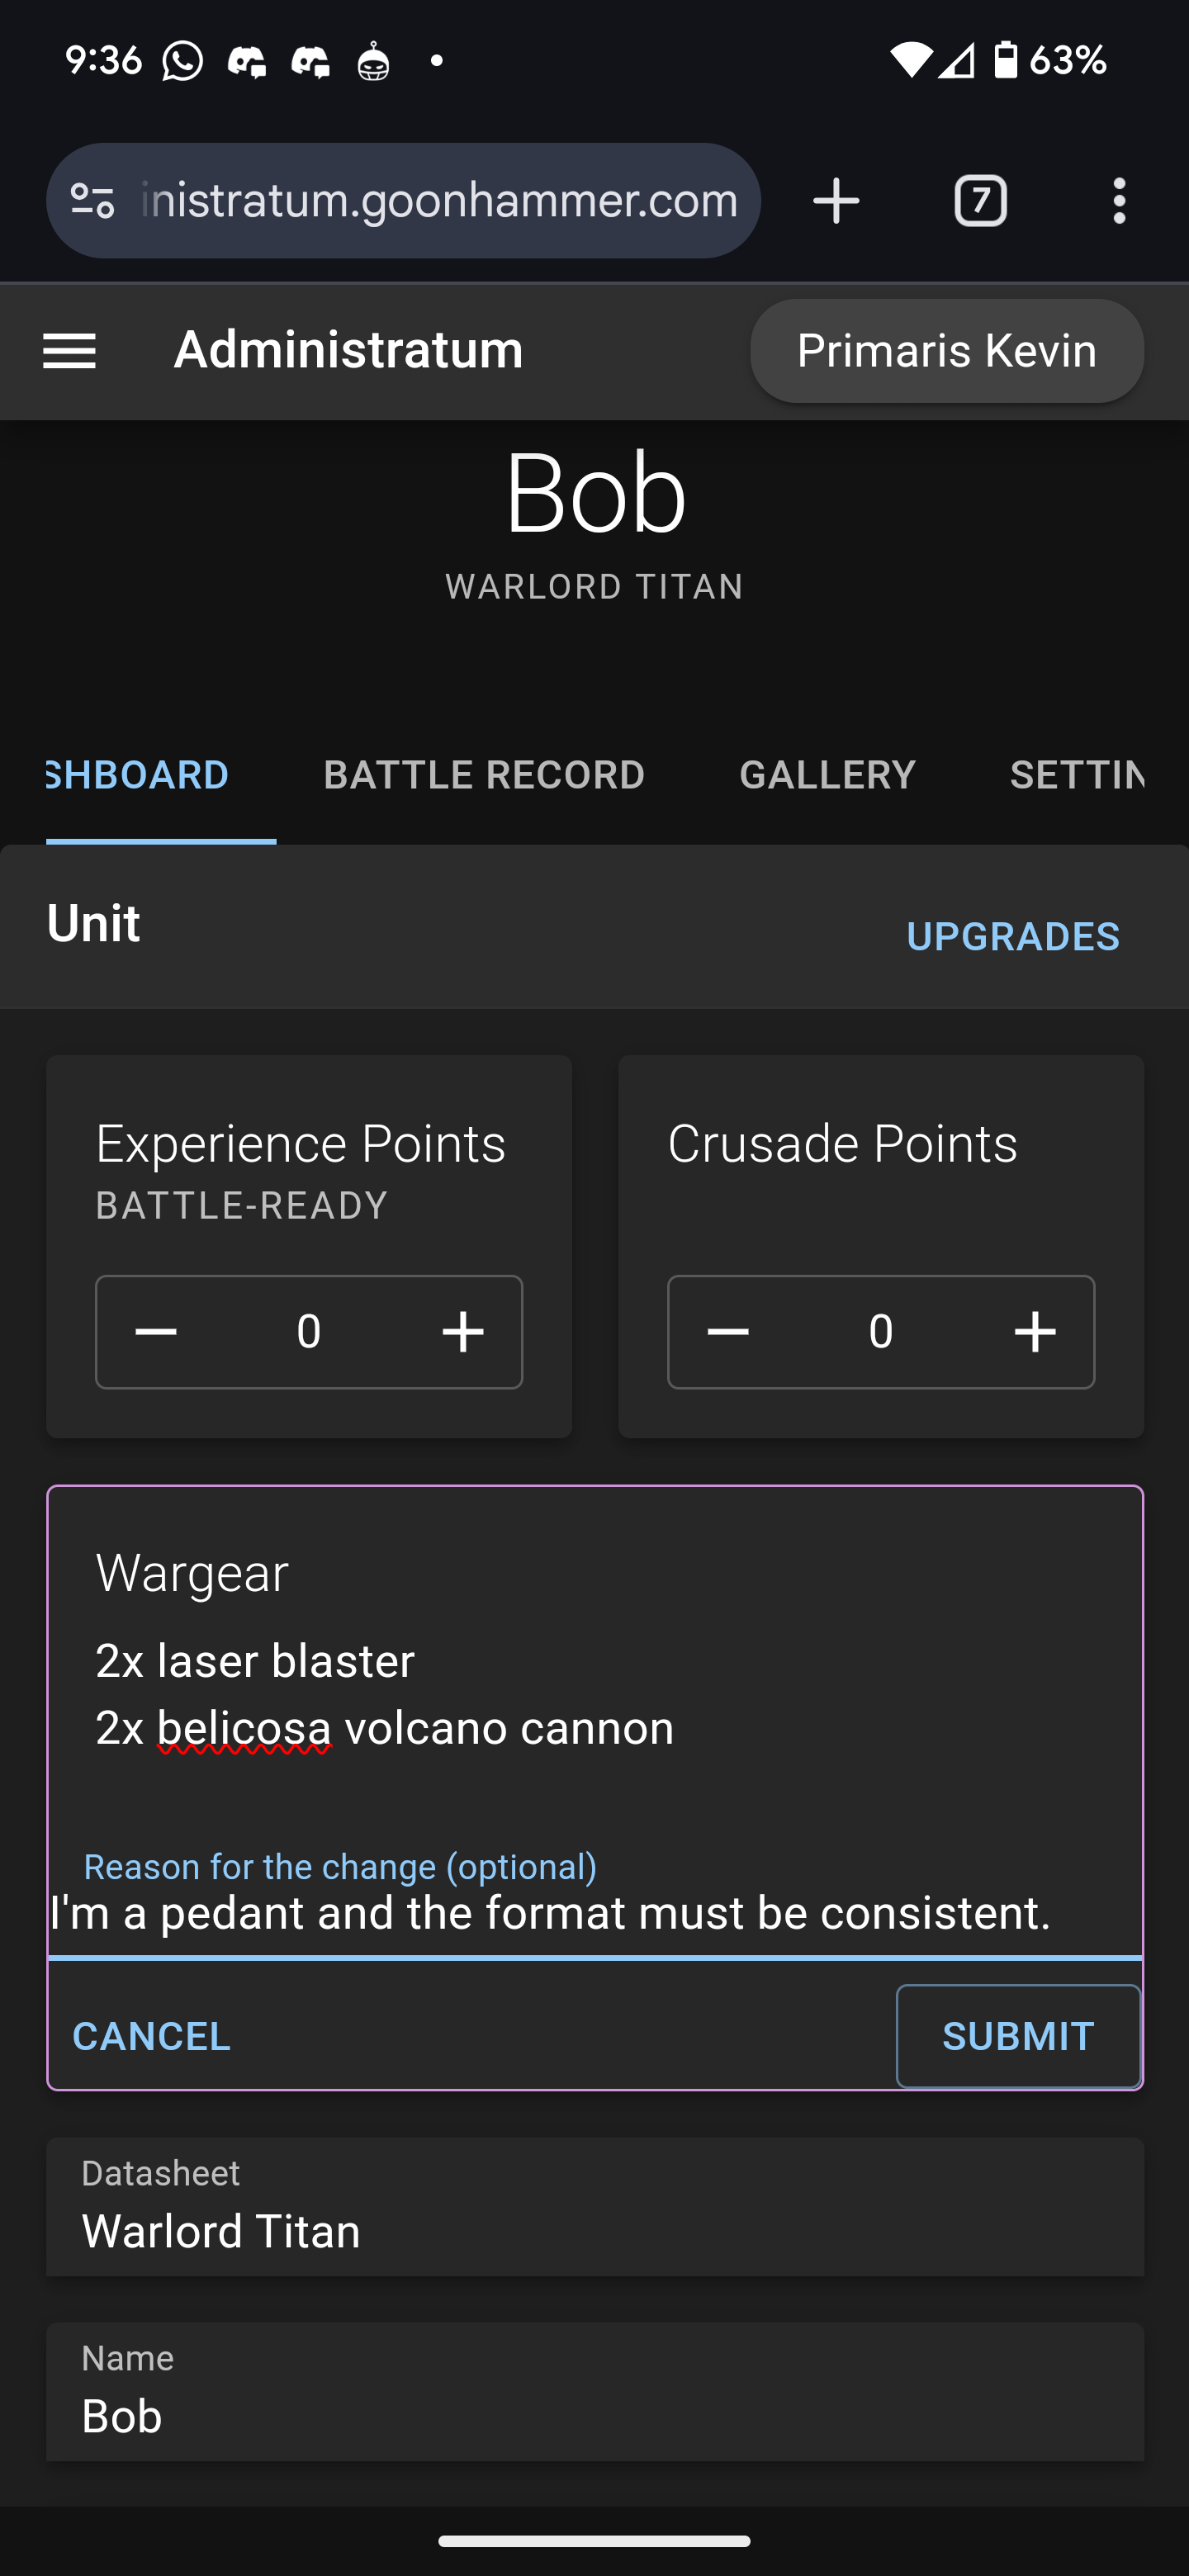Open the Datasheet Warlord Titan field
Screen dimensions: 1189x2576
[x=594, y=2208]
